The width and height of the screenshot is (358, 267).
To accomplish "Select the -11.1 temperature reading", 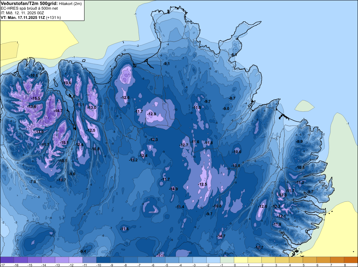I will click(x=80, y=105).
